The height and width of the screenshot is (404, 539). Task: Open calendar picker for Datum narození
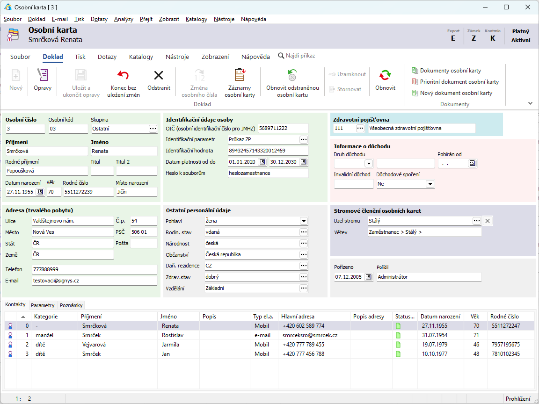point(40,192)
